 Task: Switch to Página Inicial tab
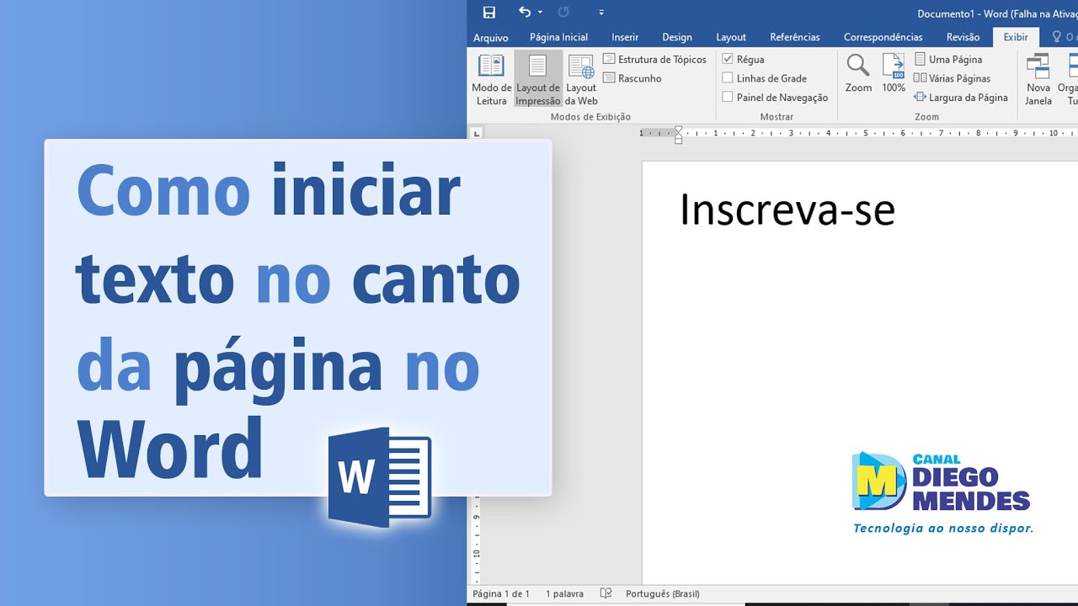pyautogui.click(x=558, y=37)
